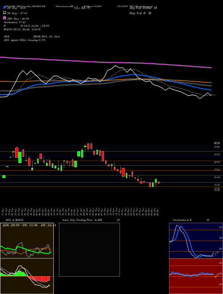Image resolution: width=223 pixels, height=294 pixels.
Task: Click the TULSYAN NEC chart title text
Action: (x=135, y=6)
